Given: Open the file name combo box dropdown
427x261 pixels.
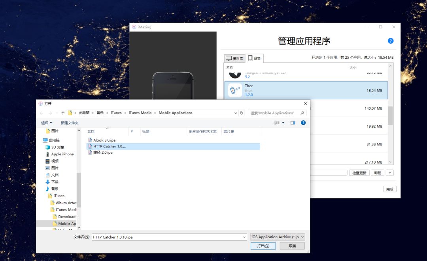Looking at the screenshot, I should coord(244,237).
